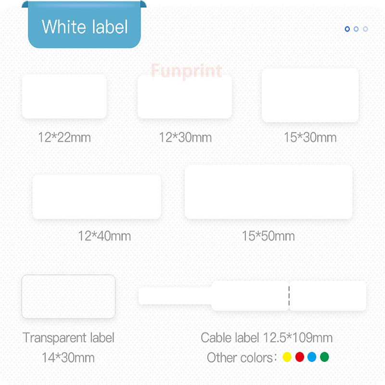
Task: Pick the red color dot
Action: coord(299,357)
